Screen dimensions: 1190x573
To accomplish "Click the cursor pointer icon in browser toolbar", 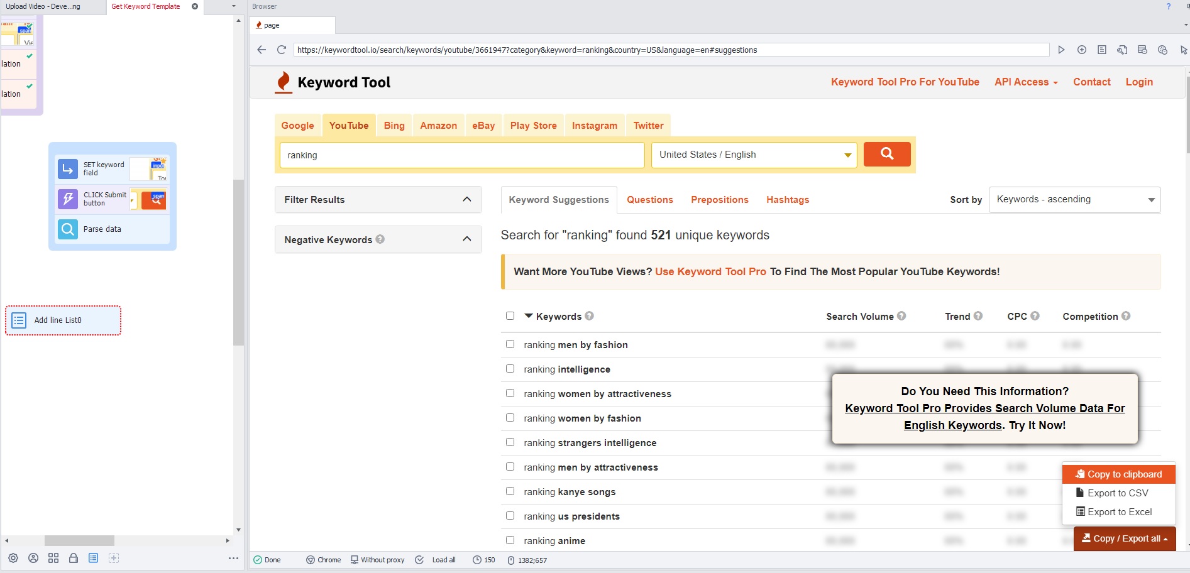I will click(1184, 50).
